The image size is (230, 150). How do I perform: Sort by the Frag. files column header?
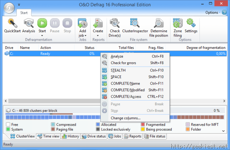point(156,47)
